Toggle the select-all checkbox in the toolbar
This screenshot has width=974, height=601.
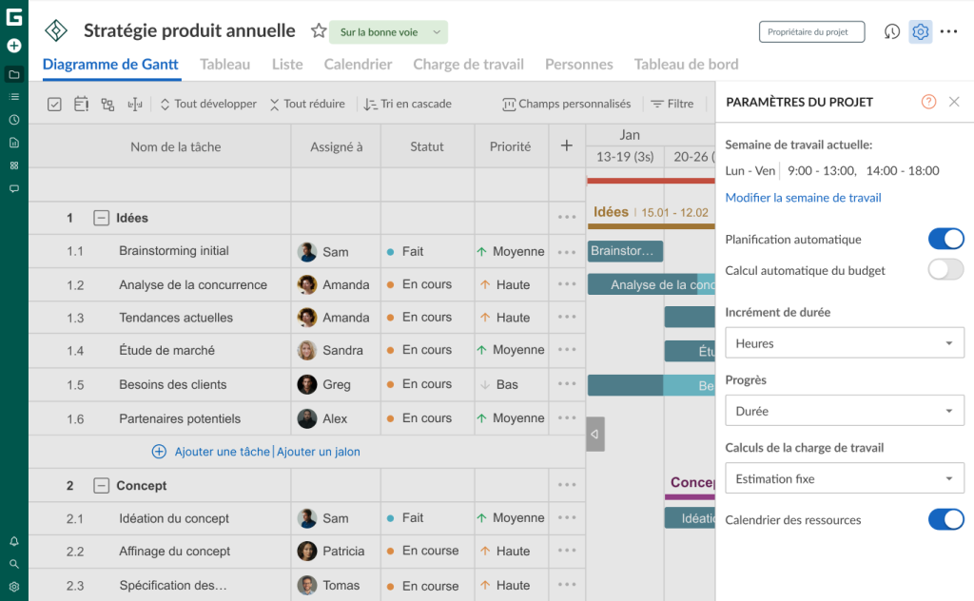tap(54, 105)
